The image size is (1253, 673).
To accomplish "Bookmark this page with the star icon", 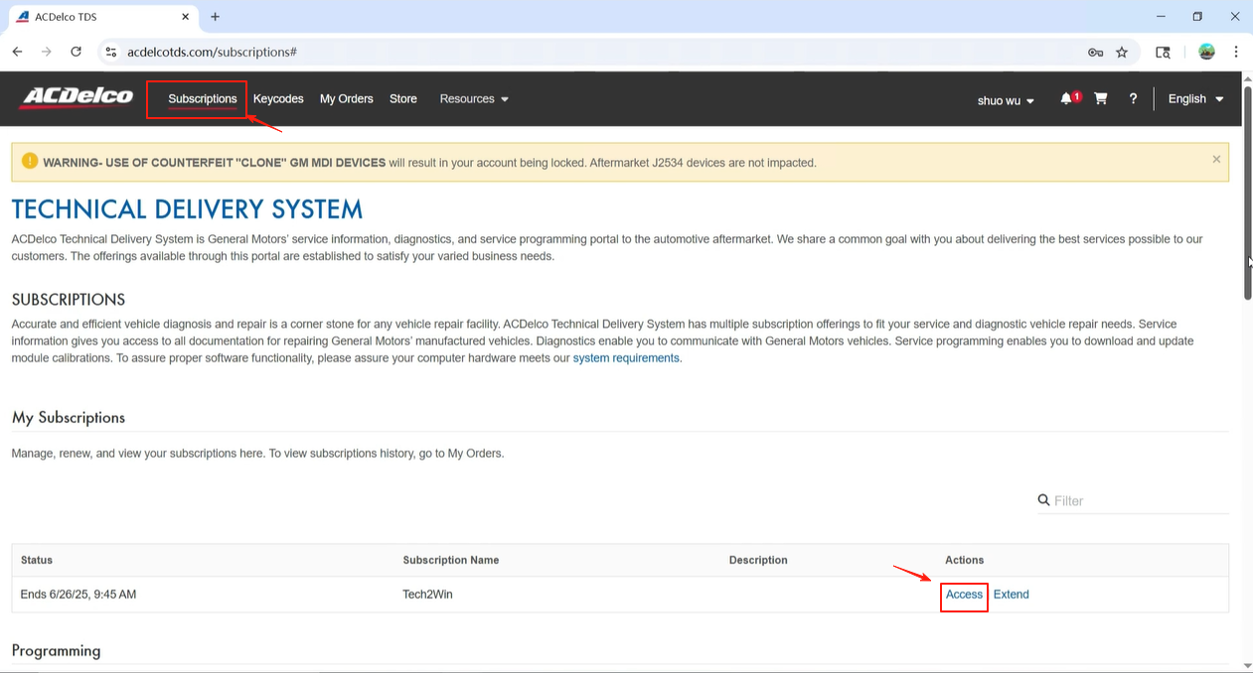I will 1122,52.
